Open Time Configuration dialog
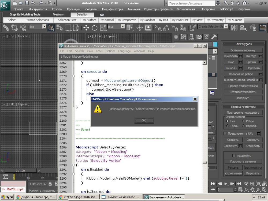This screenshot has height=201, width=268. pos(240,189)
